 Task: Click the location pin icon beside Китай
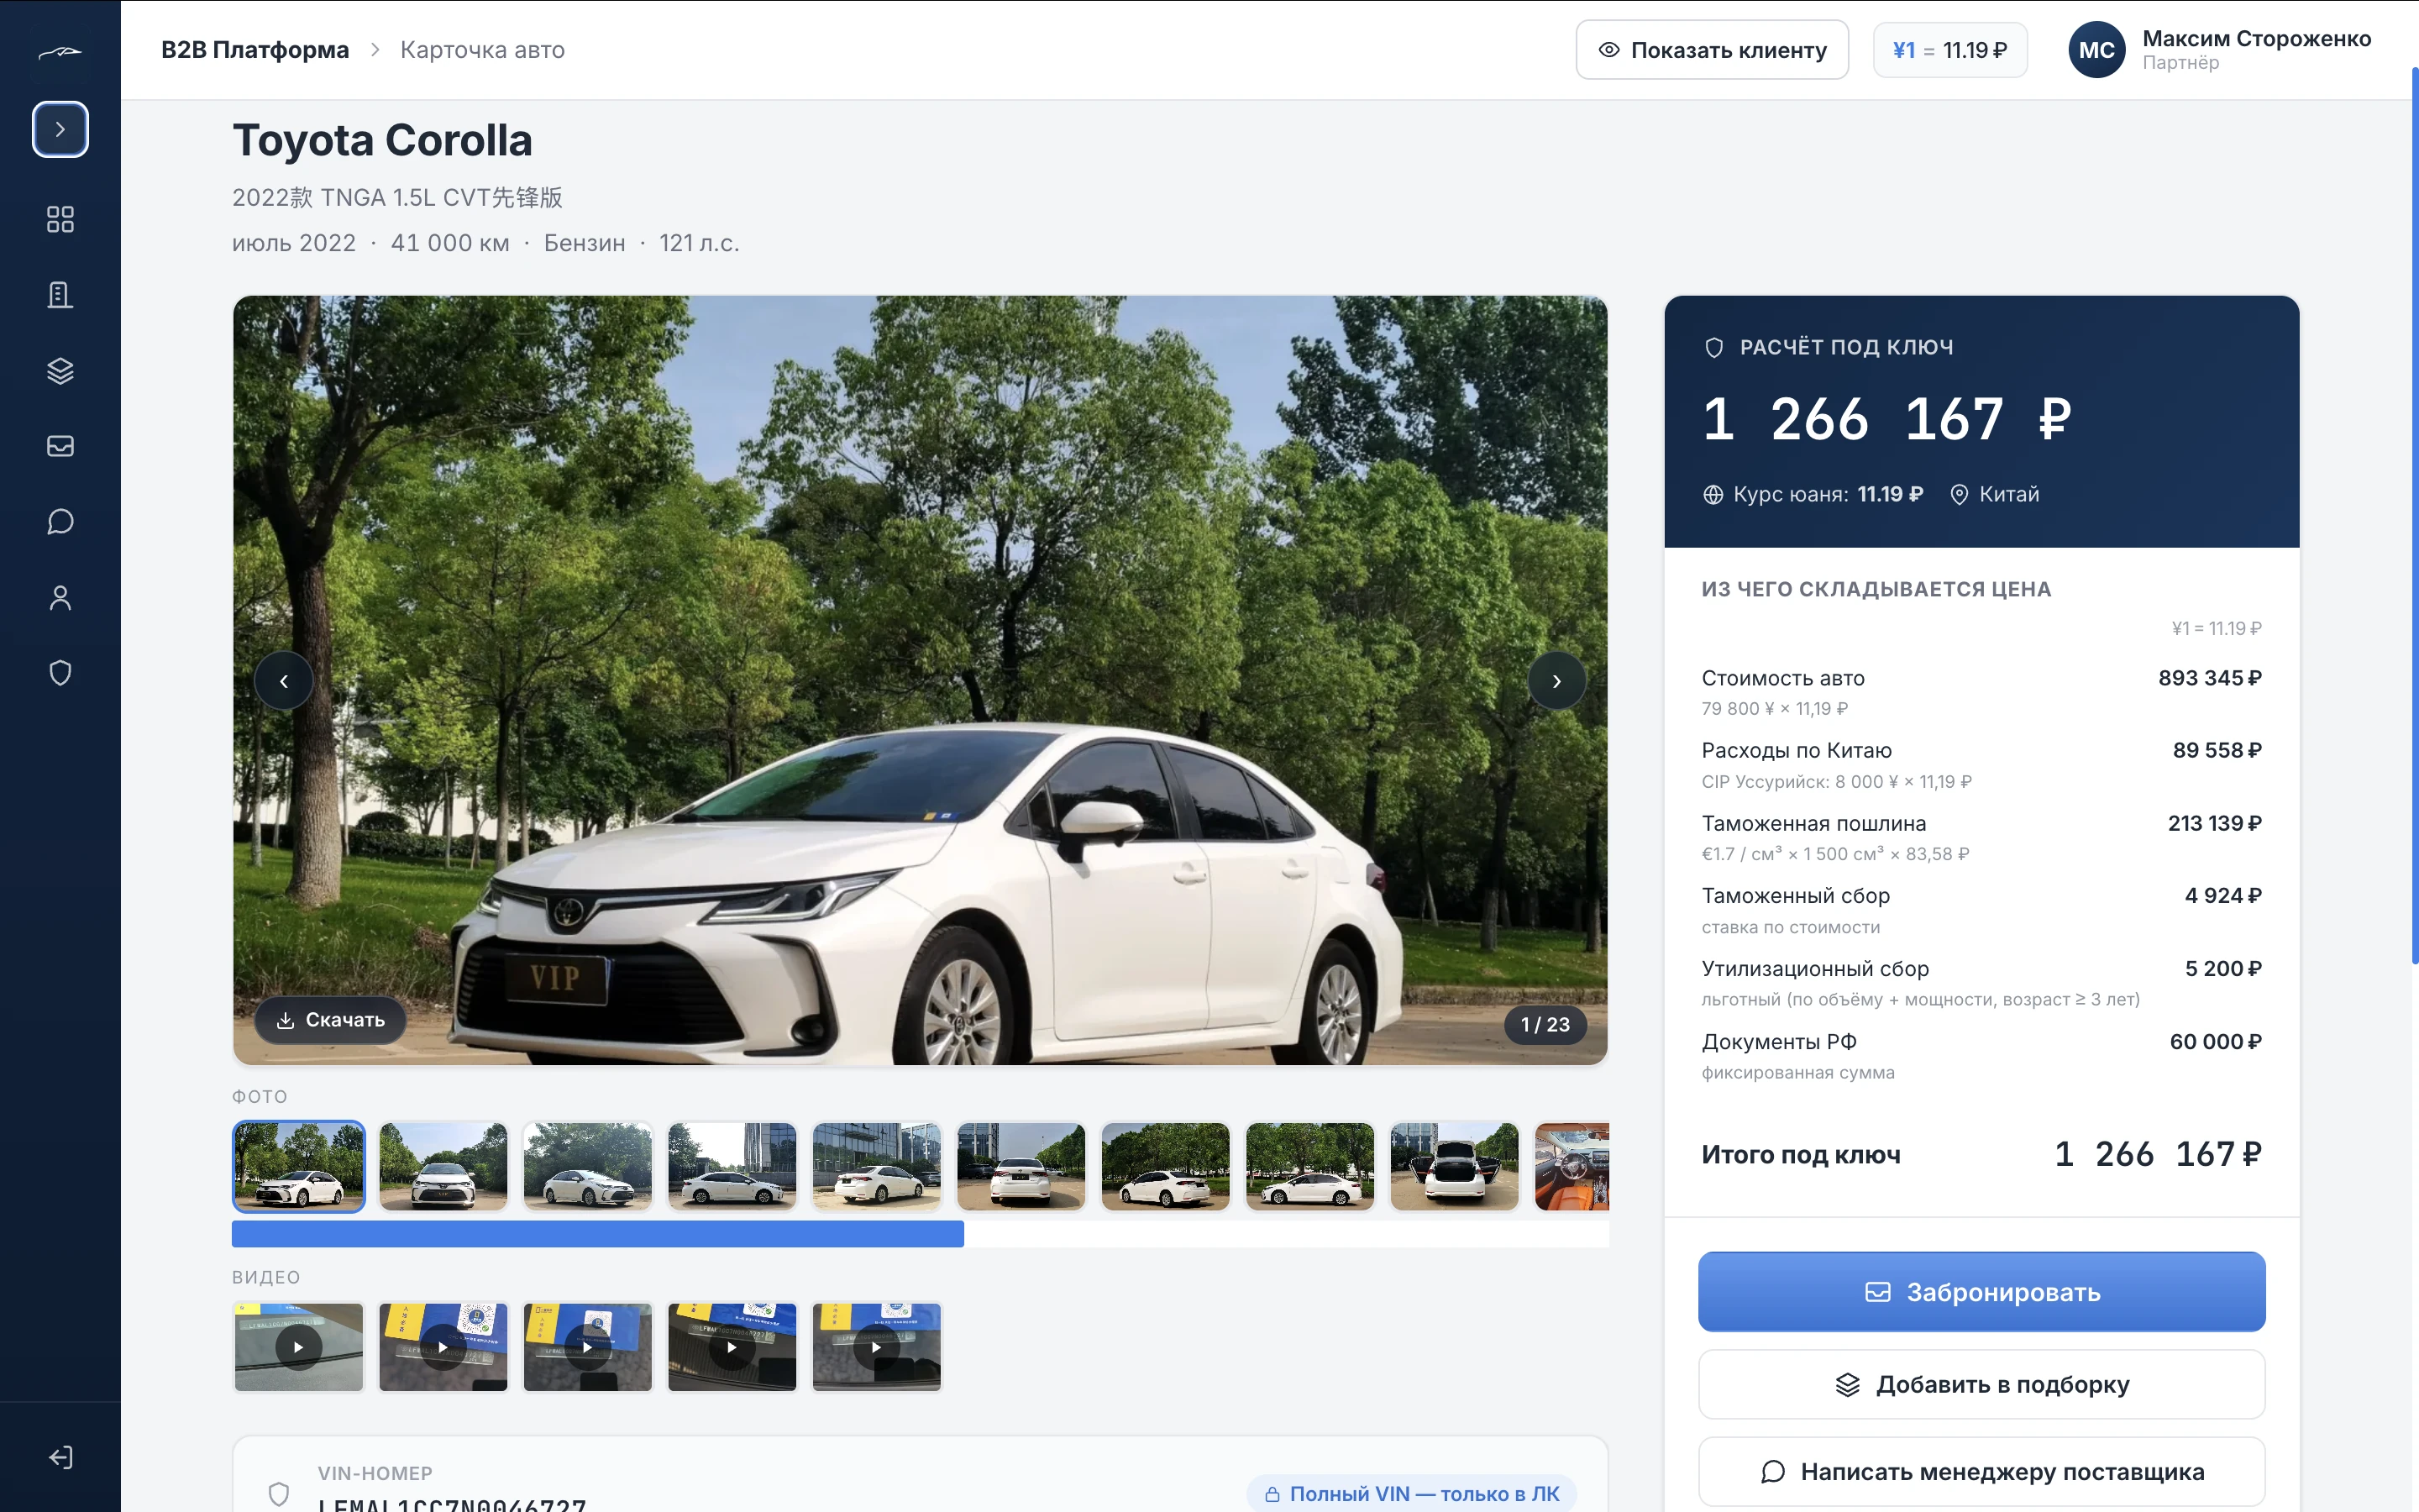coord(1960,495)
